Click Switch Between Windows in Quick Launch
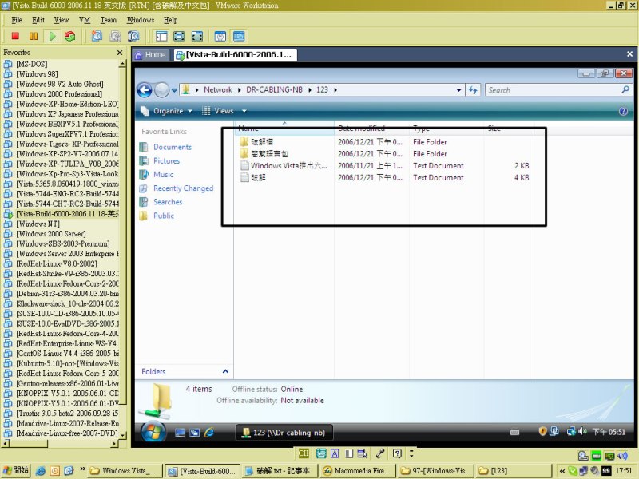This screenshot has height=479, width=639. [195, 433]
